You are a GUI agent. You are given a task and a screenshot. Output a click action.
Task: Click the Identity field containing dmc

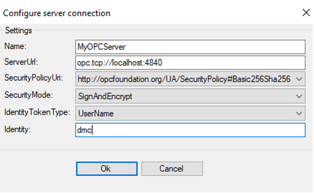pos(190,130)
